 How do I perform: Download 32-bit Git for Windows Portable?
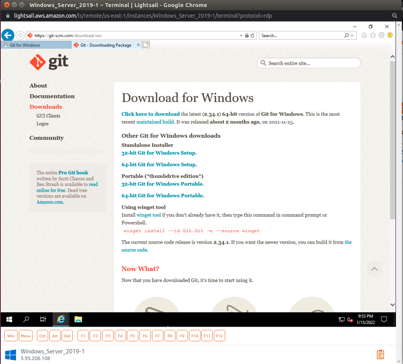click(162, 184)
